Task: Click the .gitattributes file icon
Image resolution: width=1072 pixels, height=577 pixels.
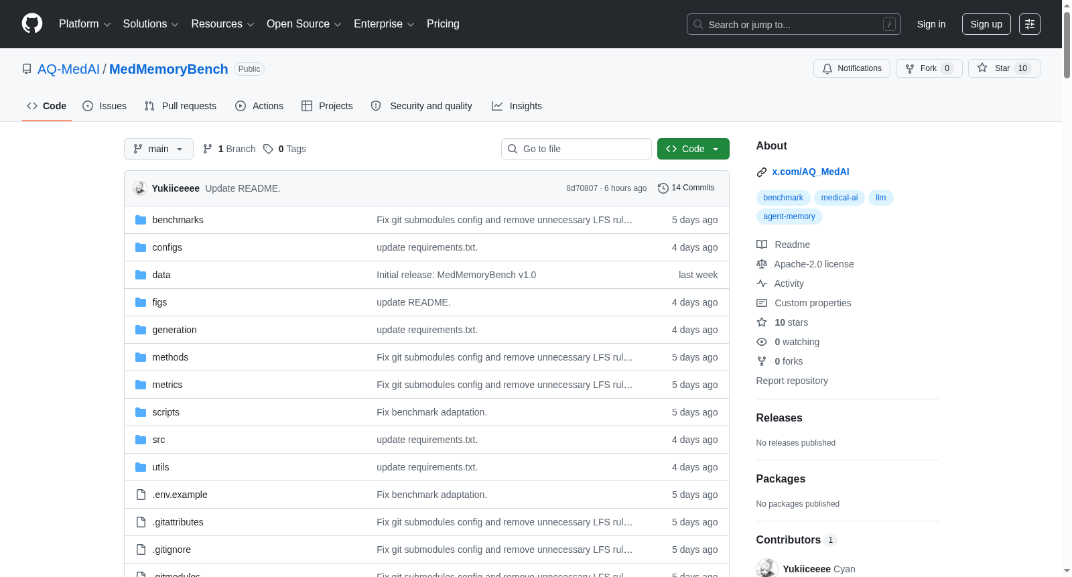Action: point(141,522)
